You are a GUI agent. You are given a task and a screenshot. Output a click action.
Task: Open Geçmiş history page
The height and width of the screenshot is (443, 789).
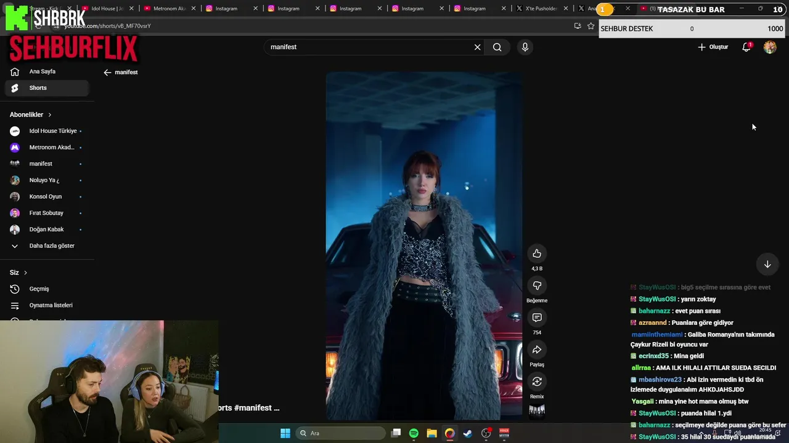(47, 289)
